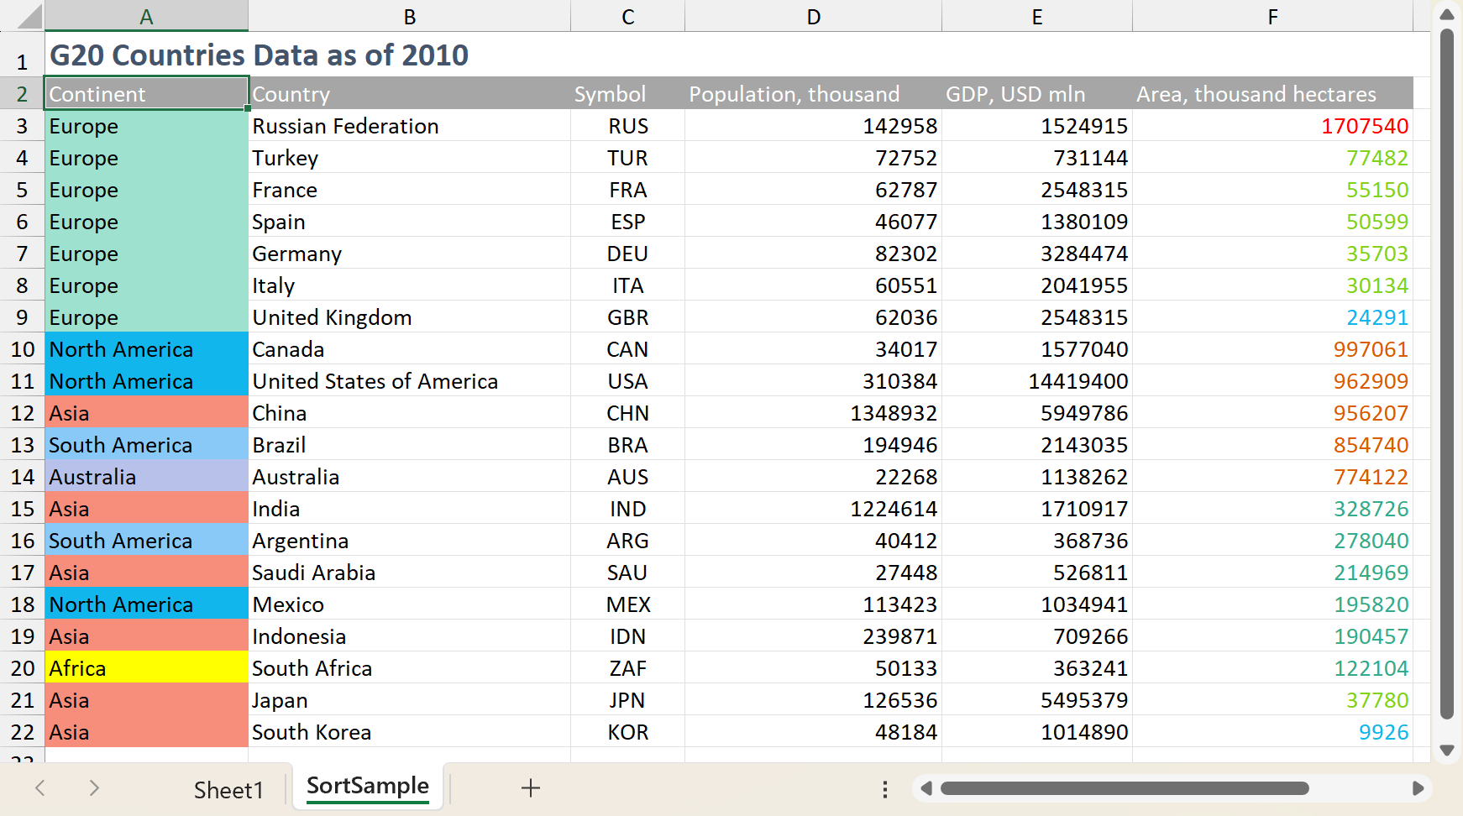Select row 10 header

coord(23,349)
